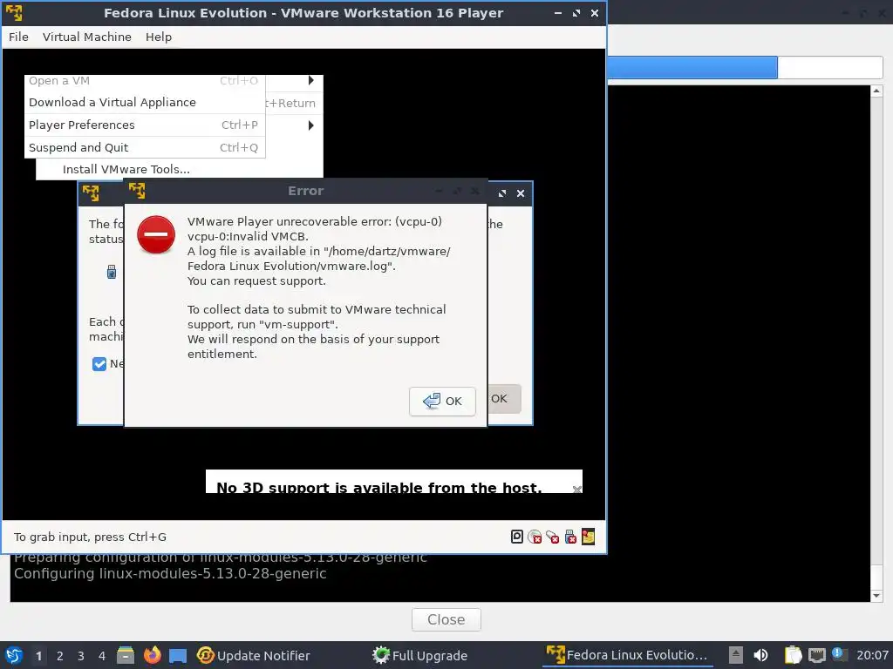Screen dimensions: 893x669
Task: Click the hard disk status icon
Action: (x=516, y=537)
